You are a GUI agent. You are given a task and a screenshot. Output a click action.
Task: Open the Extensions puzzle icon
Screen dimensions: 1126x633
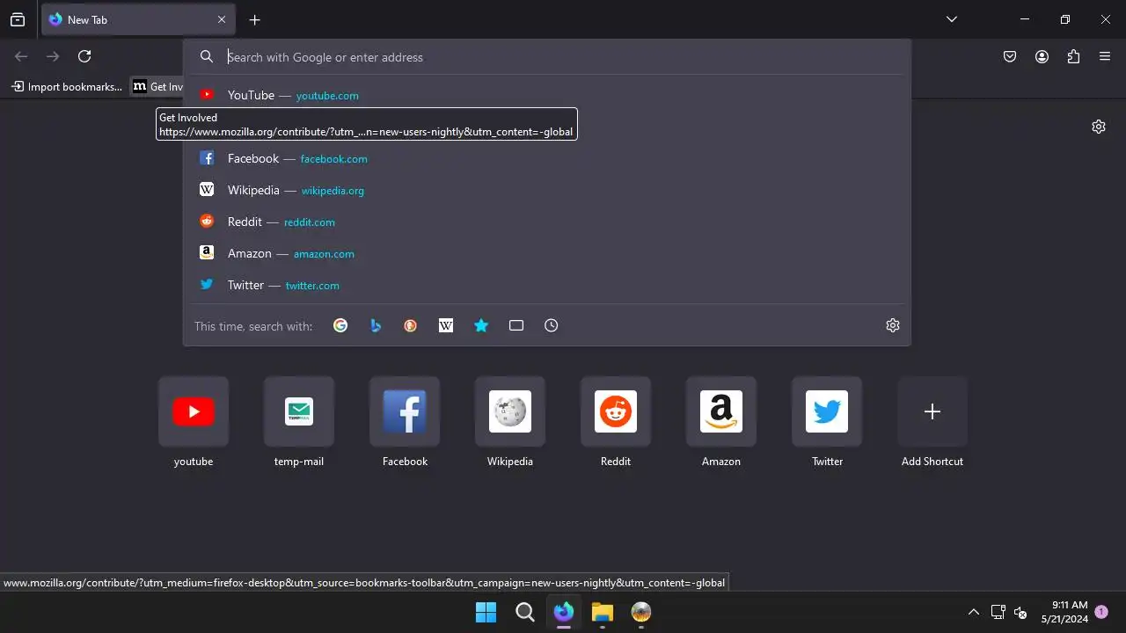point(1073,56)
